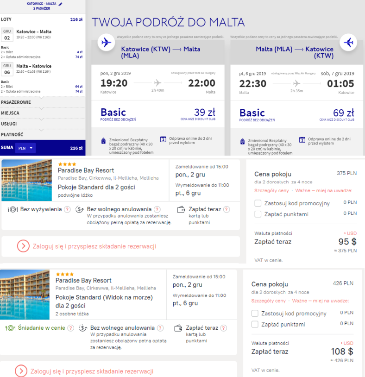This screenshot has height=377, width=365.
Task: Click first Zaloguj się i przyspiesz składanie rezerwacji link
Action: tap(94, 246)
